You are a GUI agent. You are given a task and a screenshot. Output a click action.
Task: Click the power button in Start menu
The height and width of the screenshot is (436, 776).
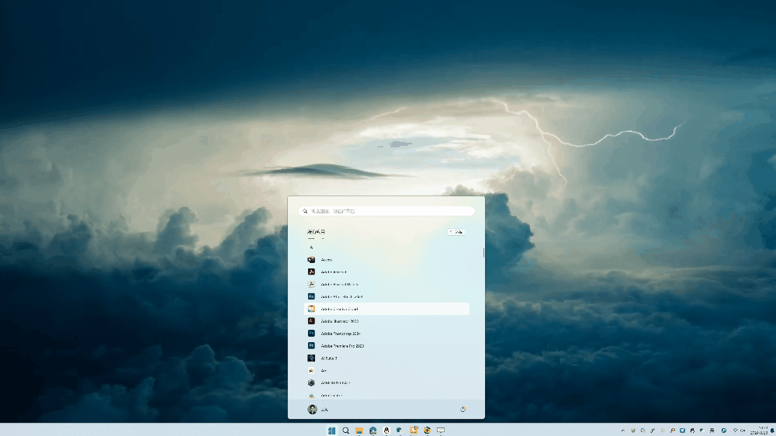(462, 409)
